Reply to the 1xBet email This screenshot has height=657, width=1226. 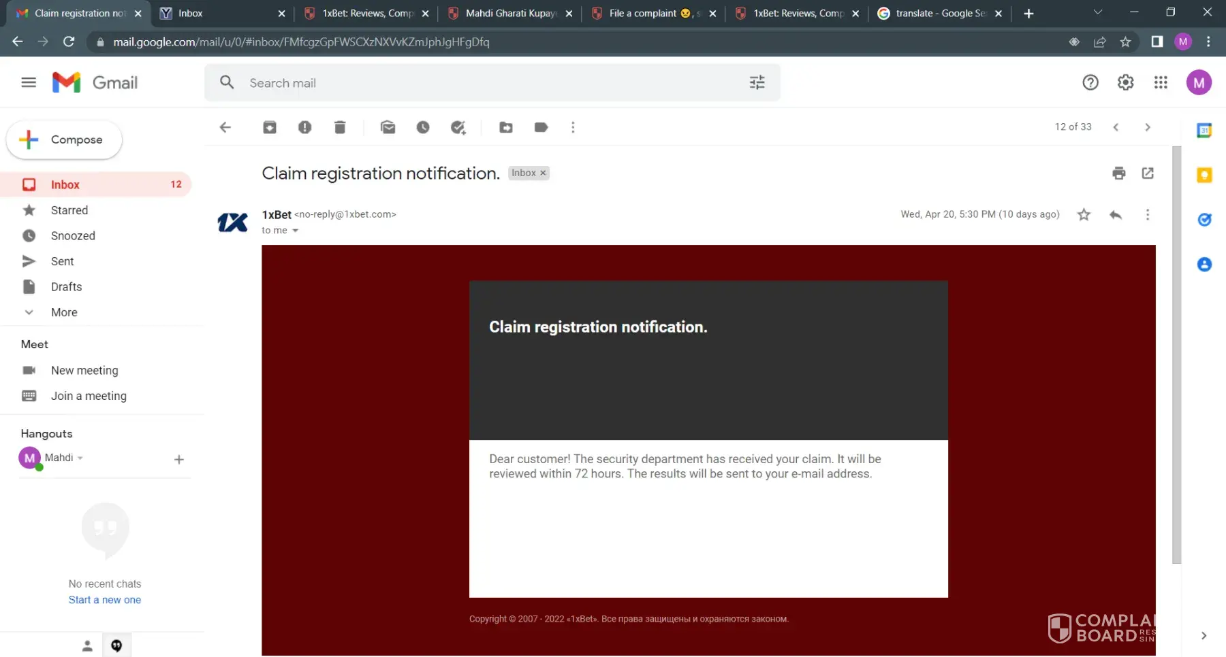click(x=1116, y=215)
